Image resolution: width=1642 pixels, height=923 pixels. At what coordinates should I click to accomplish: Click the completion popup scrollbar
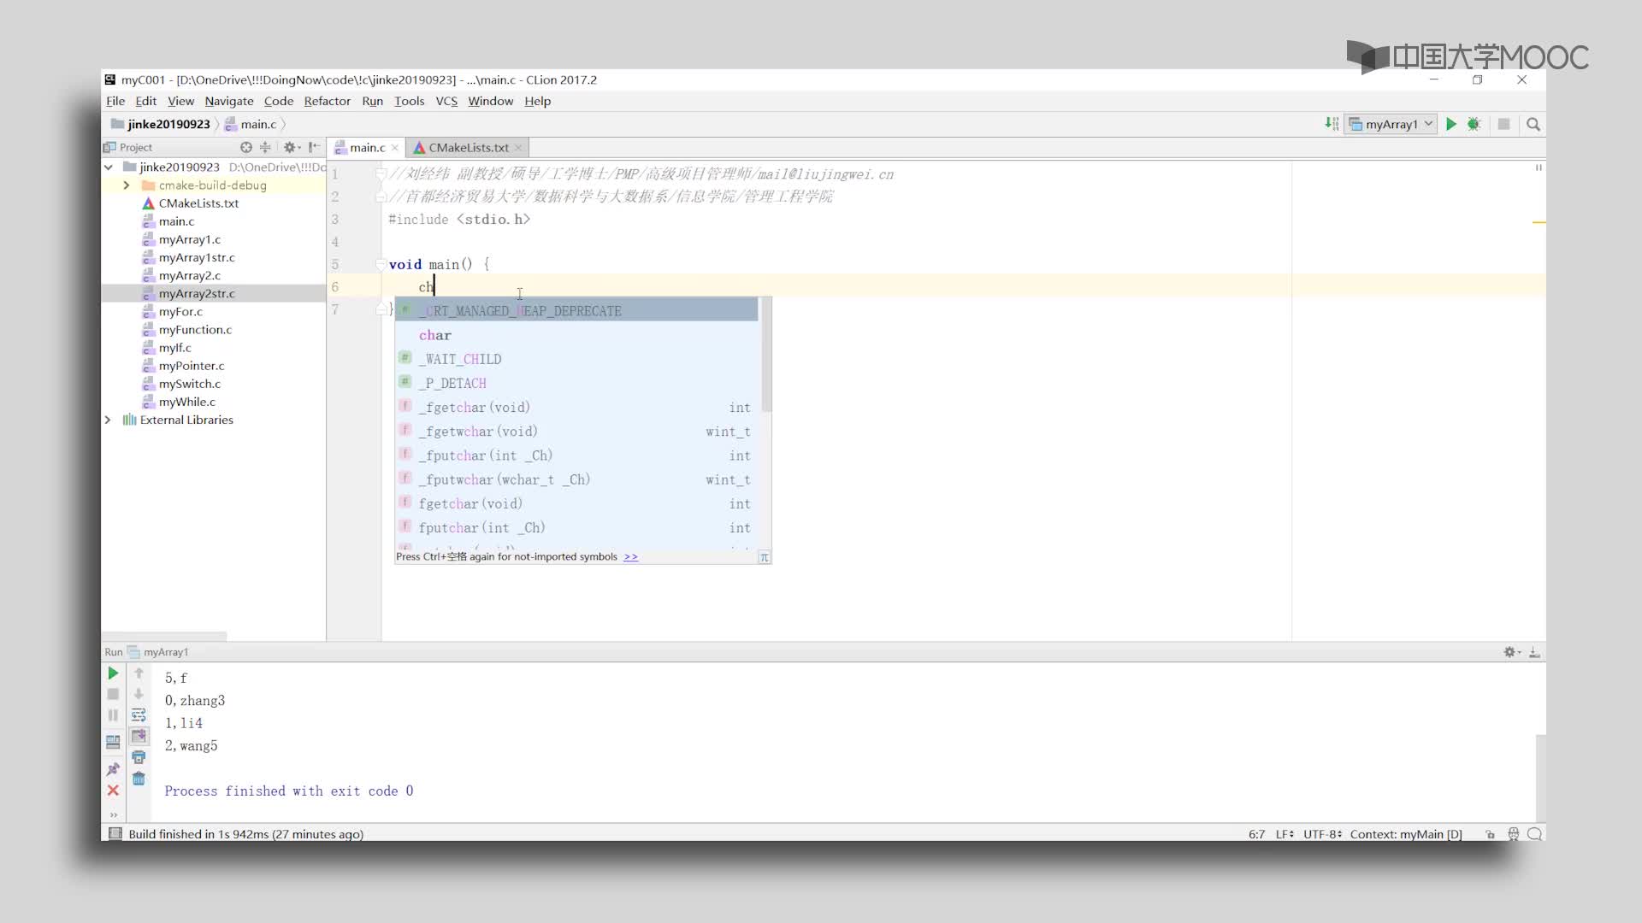[766, 355]
